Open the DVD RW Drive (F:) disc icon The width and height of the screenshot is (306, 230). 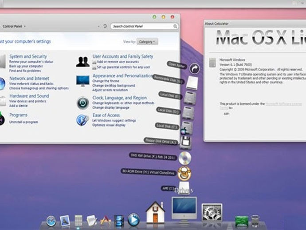[185, 158]
